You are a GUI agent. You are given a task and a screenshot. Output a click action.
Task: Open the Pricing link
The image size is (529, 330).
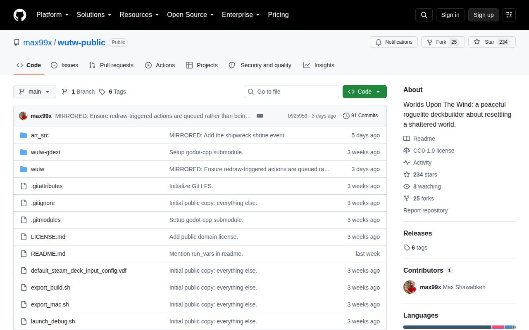tap(278, 15)
